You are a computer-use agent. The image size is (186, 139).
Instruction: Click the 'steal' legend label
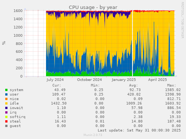pyautogui.click(x=15, y=121)
